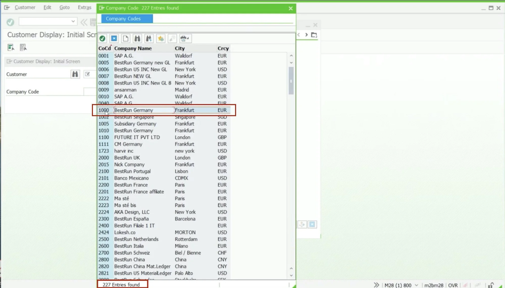Image resolution: width=505 pixels, height=288 pixels.
Task: Open the main window menu icon at top-left
Action: point(7,8)
